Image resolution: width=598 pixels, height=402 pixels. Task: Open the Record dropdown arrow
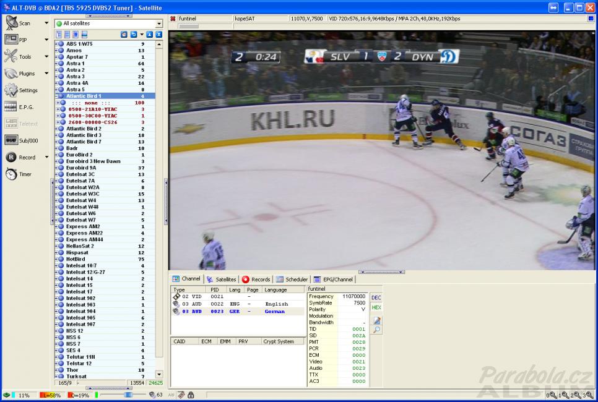[46, 158]
